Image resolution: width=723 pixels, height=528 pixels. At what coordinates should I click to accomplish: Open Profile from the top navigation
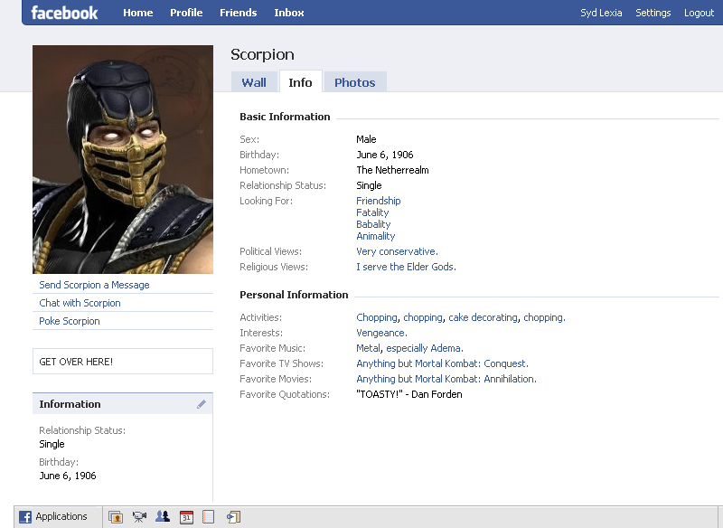tap(186, 13)
